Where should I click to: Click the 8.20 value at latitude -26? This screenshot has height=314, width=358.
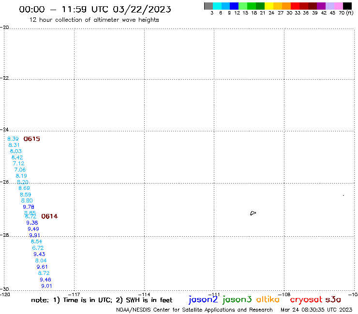[x=23, y=182]
